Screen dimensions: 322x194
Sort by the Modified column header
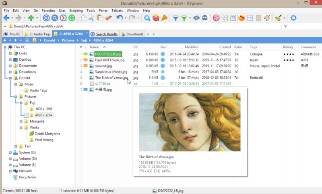pyautogui.click(x=192, y=47)
